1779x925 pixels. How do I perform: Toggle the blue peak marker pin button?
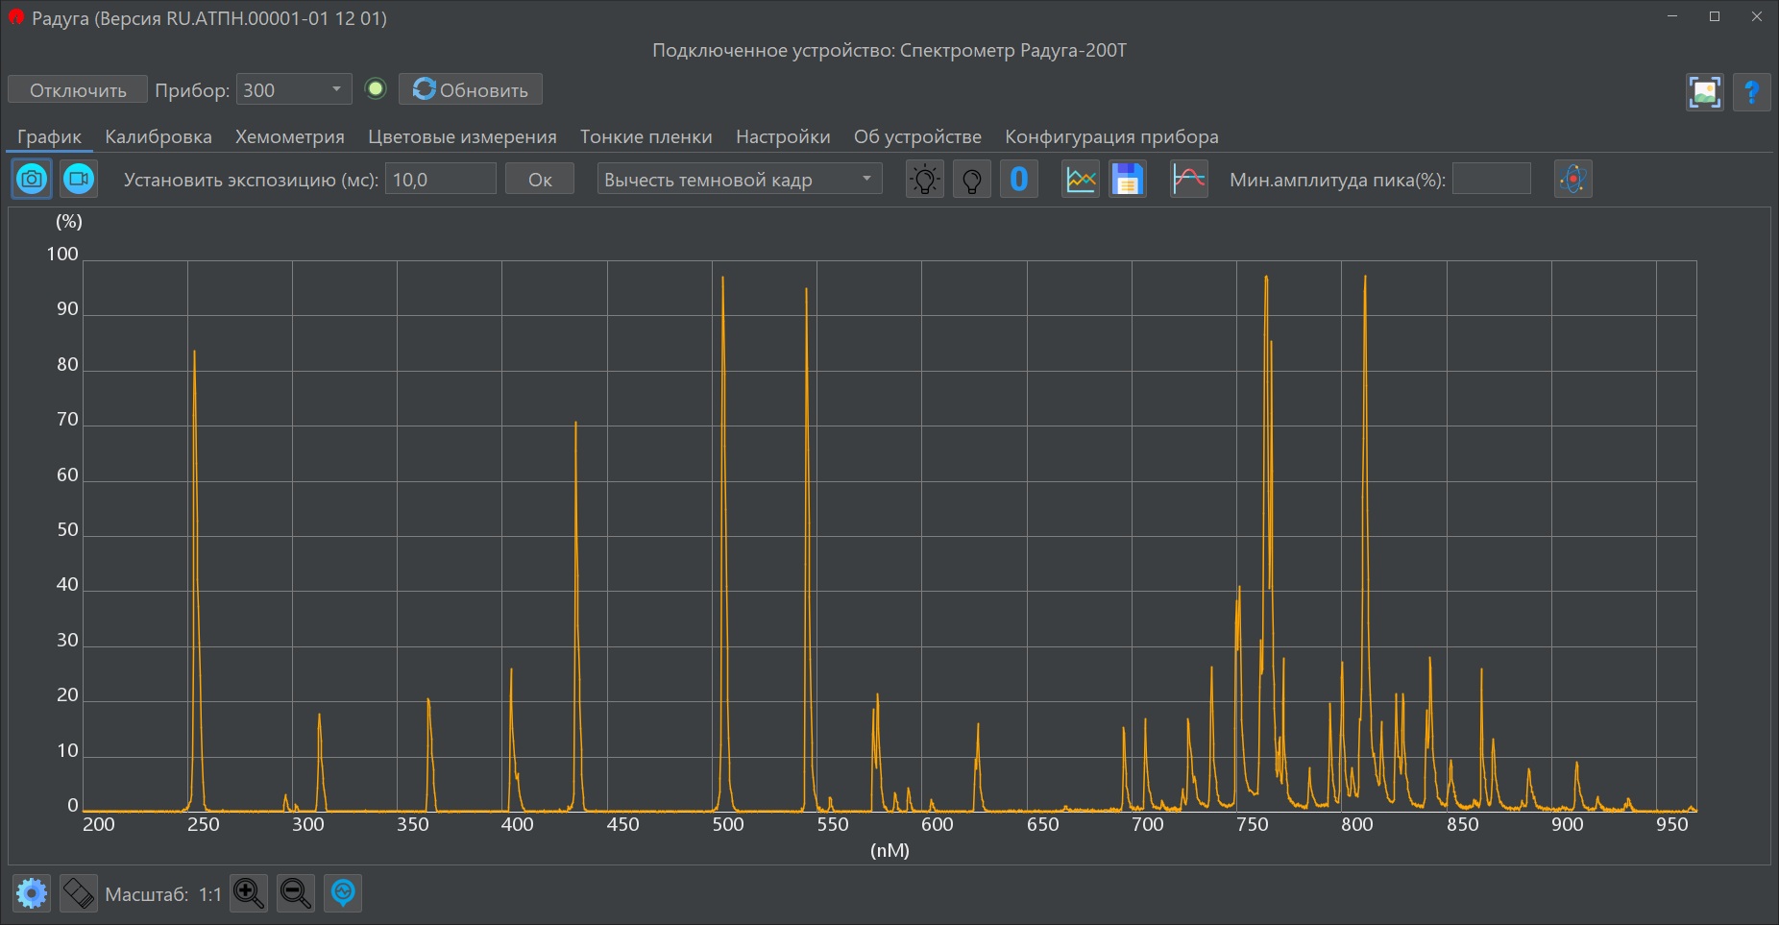point(343,894)
